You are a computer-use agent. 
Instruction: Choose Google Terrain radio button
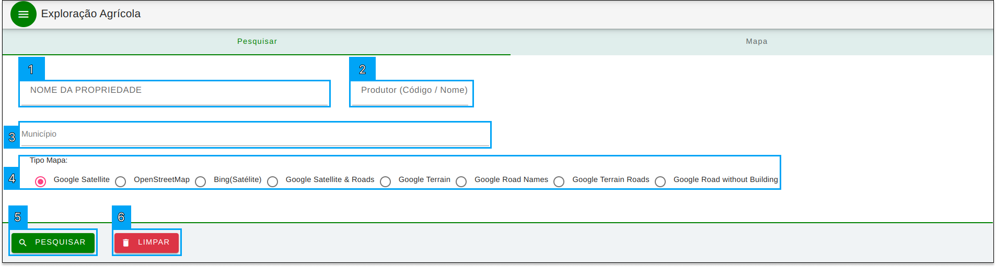386,181
